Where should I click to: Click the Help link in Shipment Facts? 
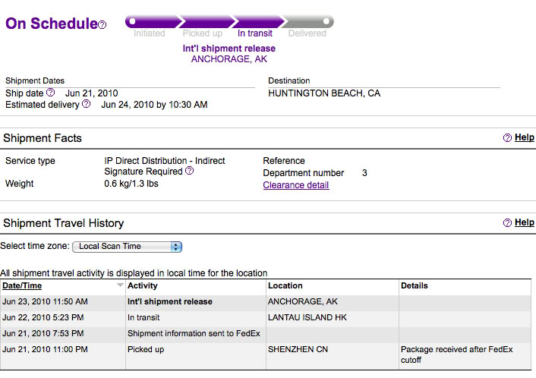(524, 138)
